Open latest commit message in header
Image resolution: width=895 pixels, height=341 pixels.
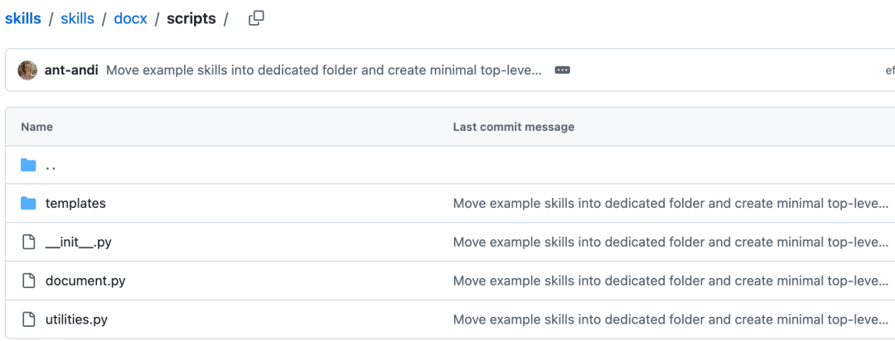(324, 70)
